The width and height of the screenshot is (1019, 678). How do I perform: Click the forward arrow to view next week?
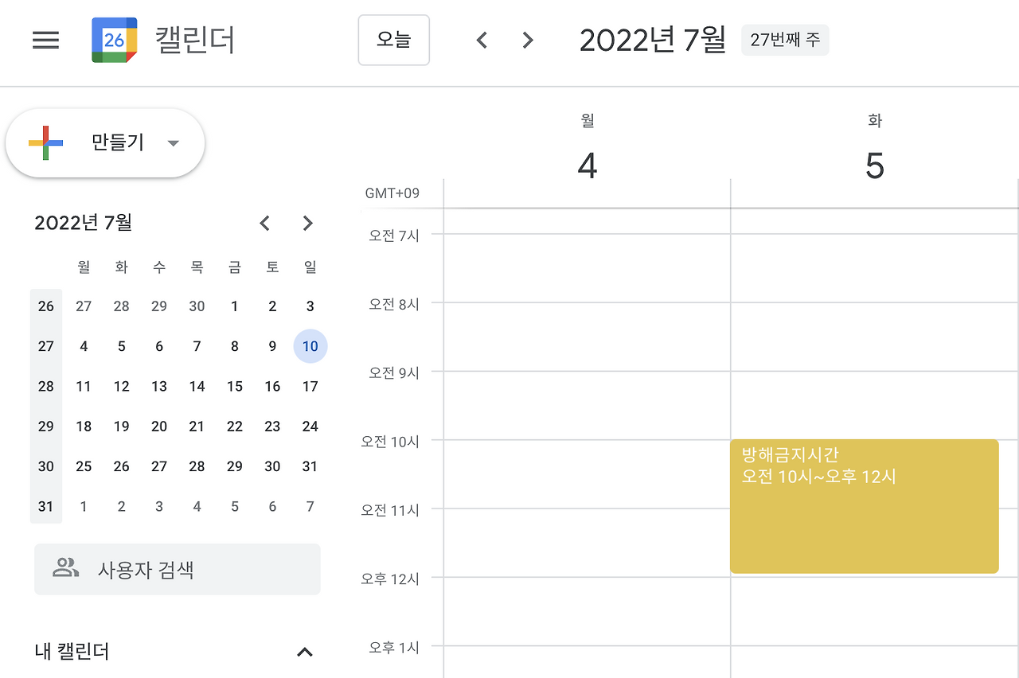(527, 40)
